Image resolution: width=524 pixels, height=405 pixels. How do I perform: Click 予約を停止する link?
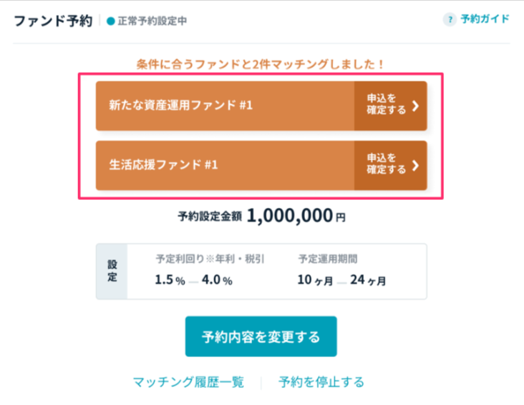[x=321, y=382]
